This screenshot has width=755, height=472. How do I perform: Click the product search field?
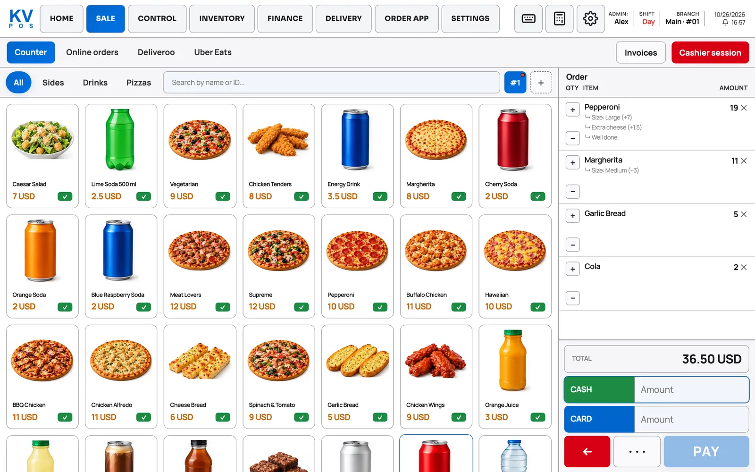pos(331,83)
